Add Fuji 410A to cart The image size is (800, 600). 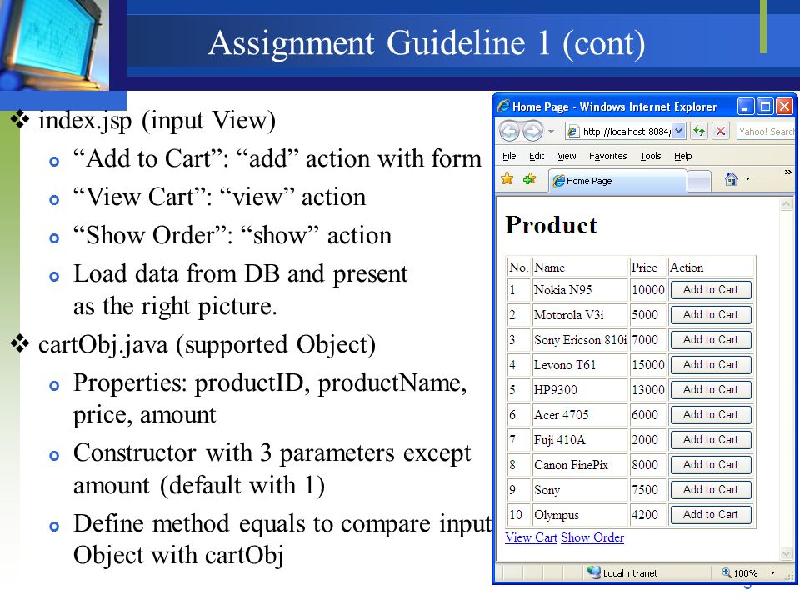click(711, 440)
